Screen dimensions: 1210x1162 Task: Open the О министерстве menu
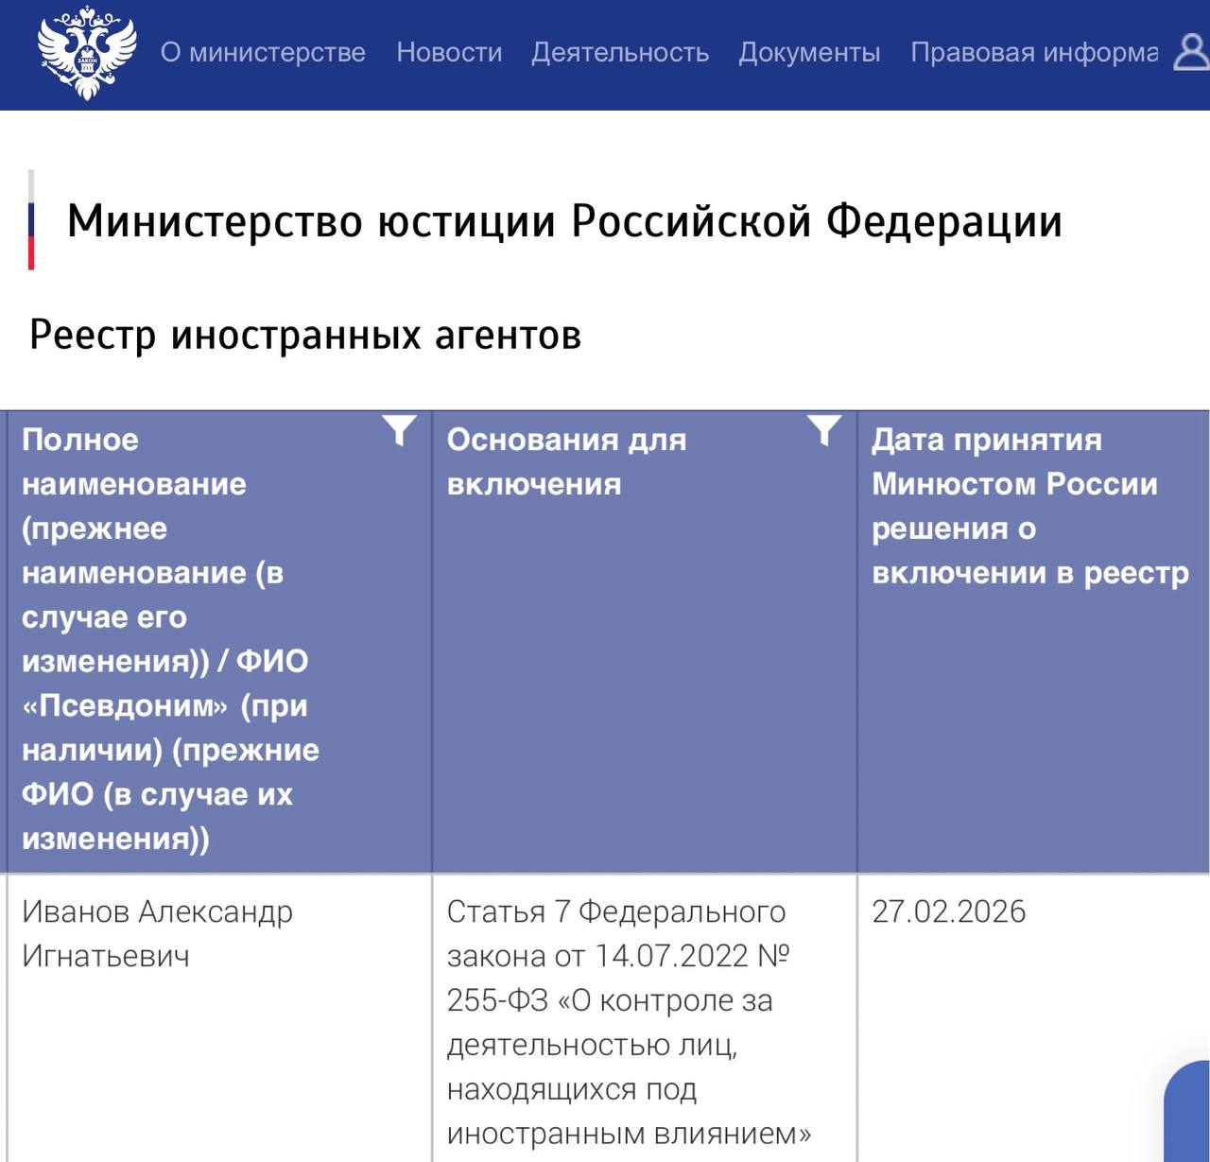pos(263,52)
